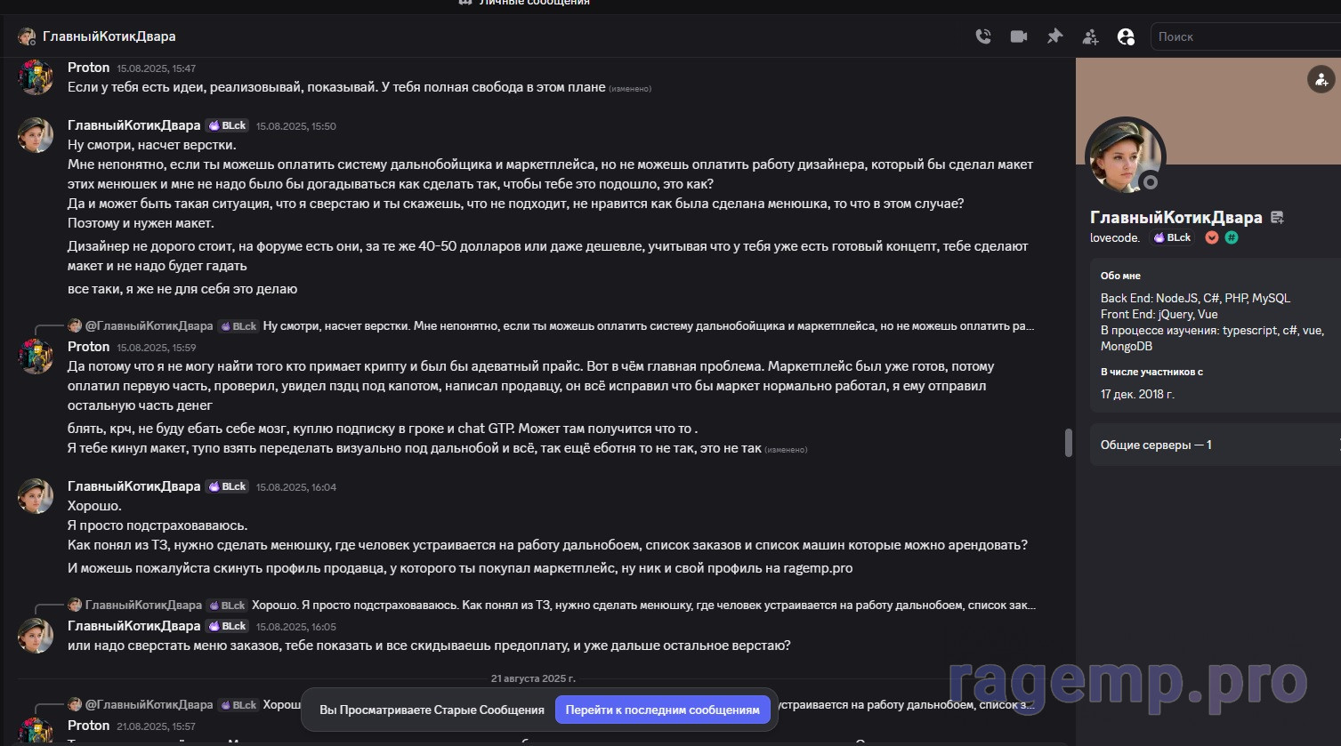Click the BLck tag on the 16:05 message
The width and height of the screenshot is (1341, 746).
(x=227, y=626)
